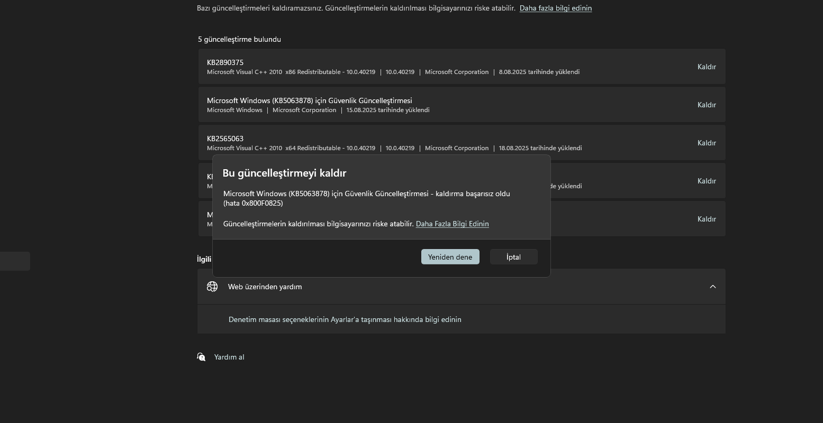The width and height of the screenshot is (823, 423).
Task: Collapse the Web üzerinden yardım section
Action: pyautogui.click(x=712, y=287)
